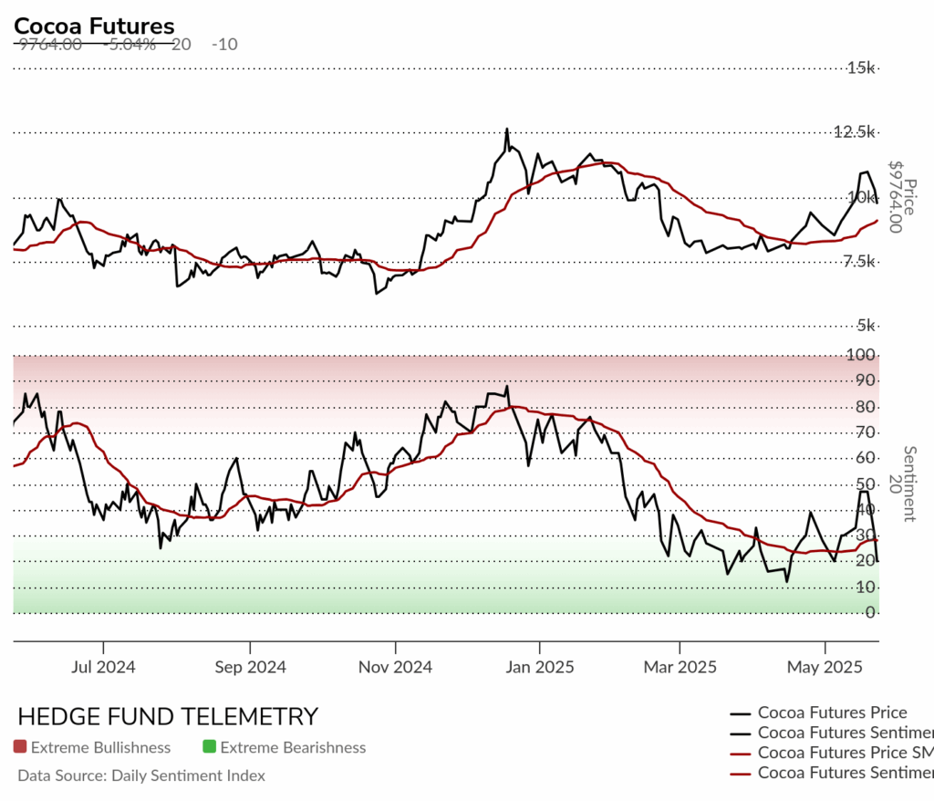
Task: Click the Mar 2025 axis tick label
Action: (680, 666)
